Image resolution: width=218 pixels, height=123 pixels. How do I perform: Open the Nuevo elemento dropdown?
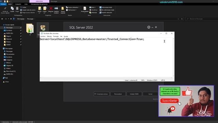tap(73, 7)
